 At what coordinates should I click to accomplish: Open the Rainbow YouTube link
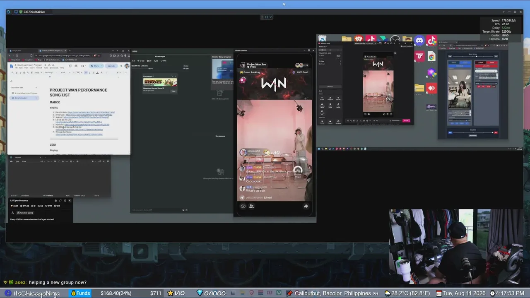[x=87, y=125]
